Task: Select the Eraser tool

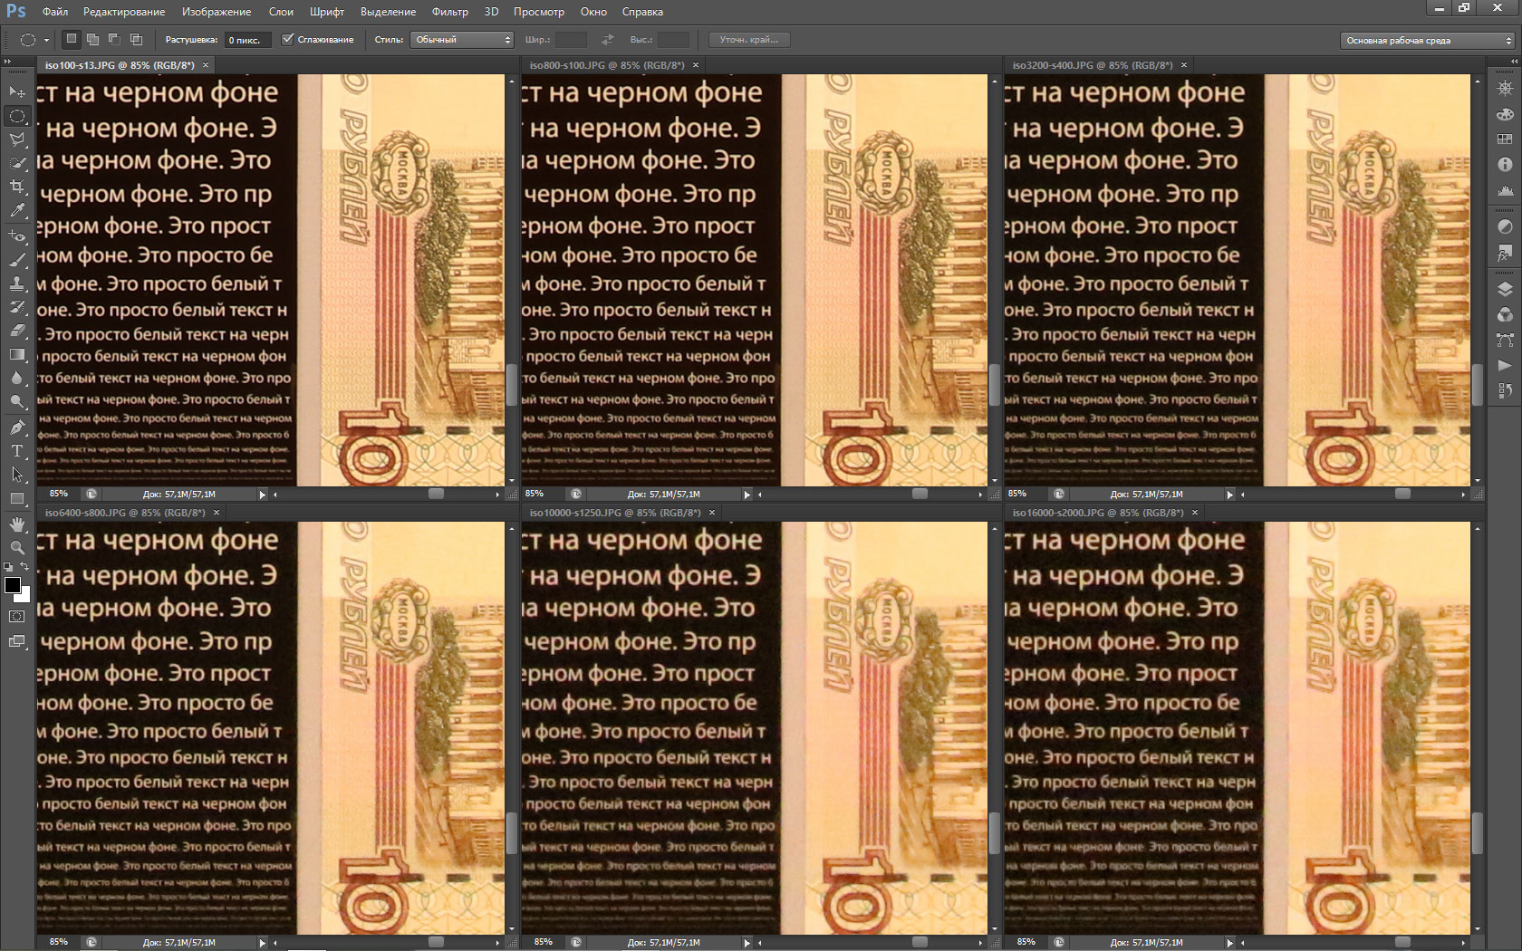Action: tap(17, 331)
